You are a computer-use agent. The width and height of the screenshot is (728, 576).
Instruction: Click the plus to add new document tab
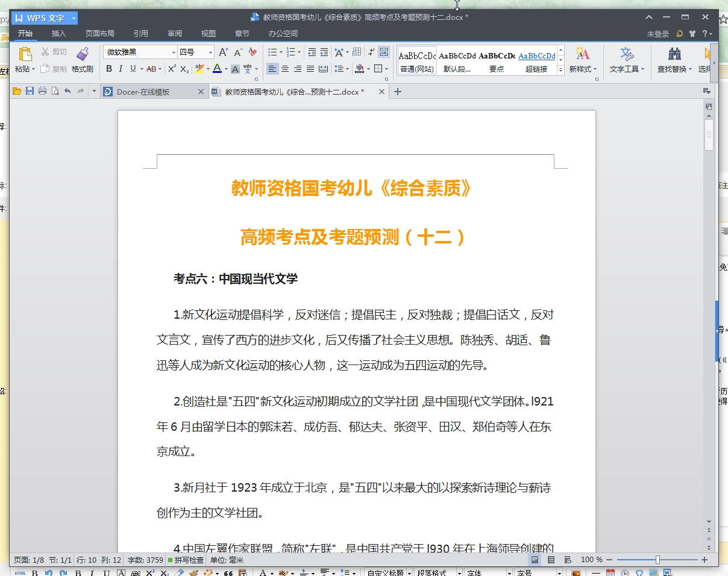point(397,92)
